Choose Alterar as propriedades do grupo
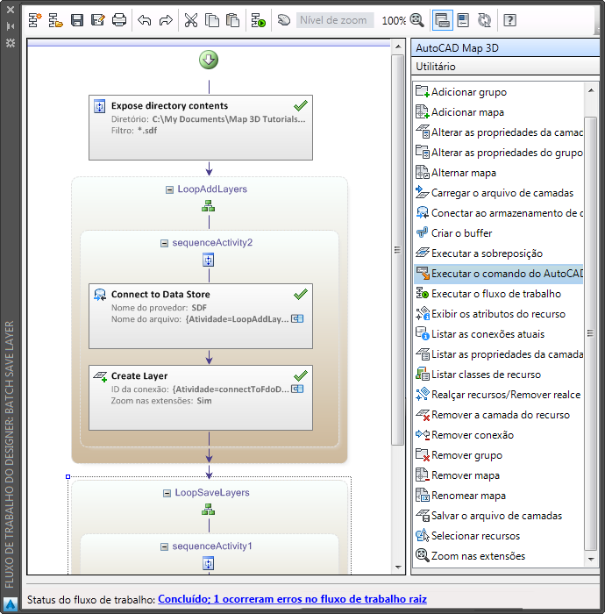This screenshot has width=605, height=614. (499, 153)
